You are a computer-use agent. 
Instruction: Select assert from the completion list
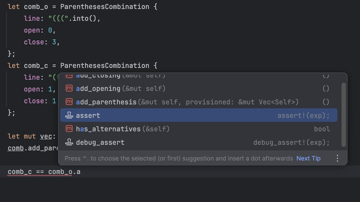click(88, 115)
